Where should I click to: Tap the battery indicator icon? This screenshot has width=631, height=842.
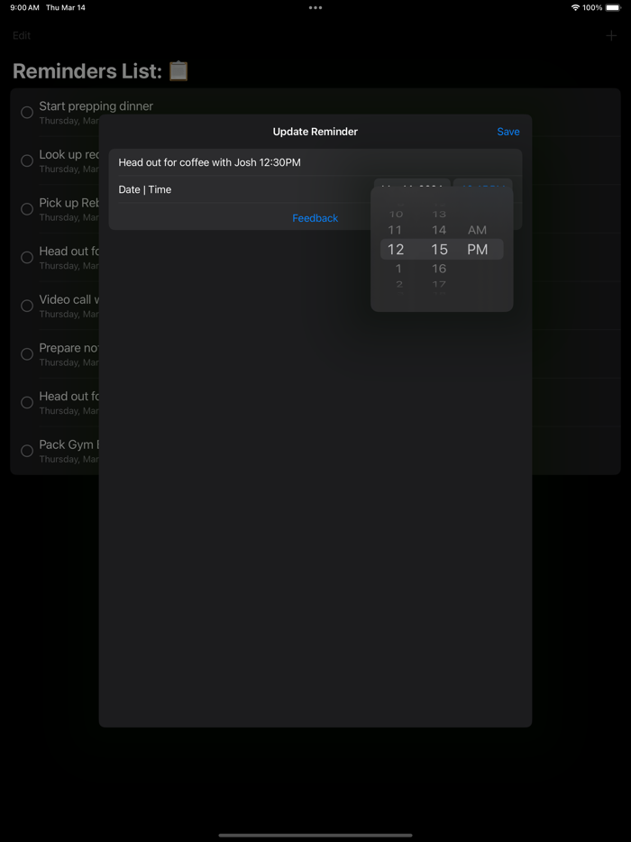[613, 7]
